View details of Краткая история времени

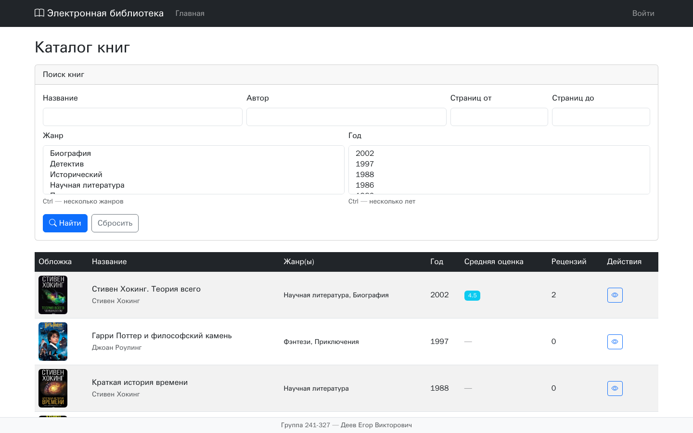[615, 388]
